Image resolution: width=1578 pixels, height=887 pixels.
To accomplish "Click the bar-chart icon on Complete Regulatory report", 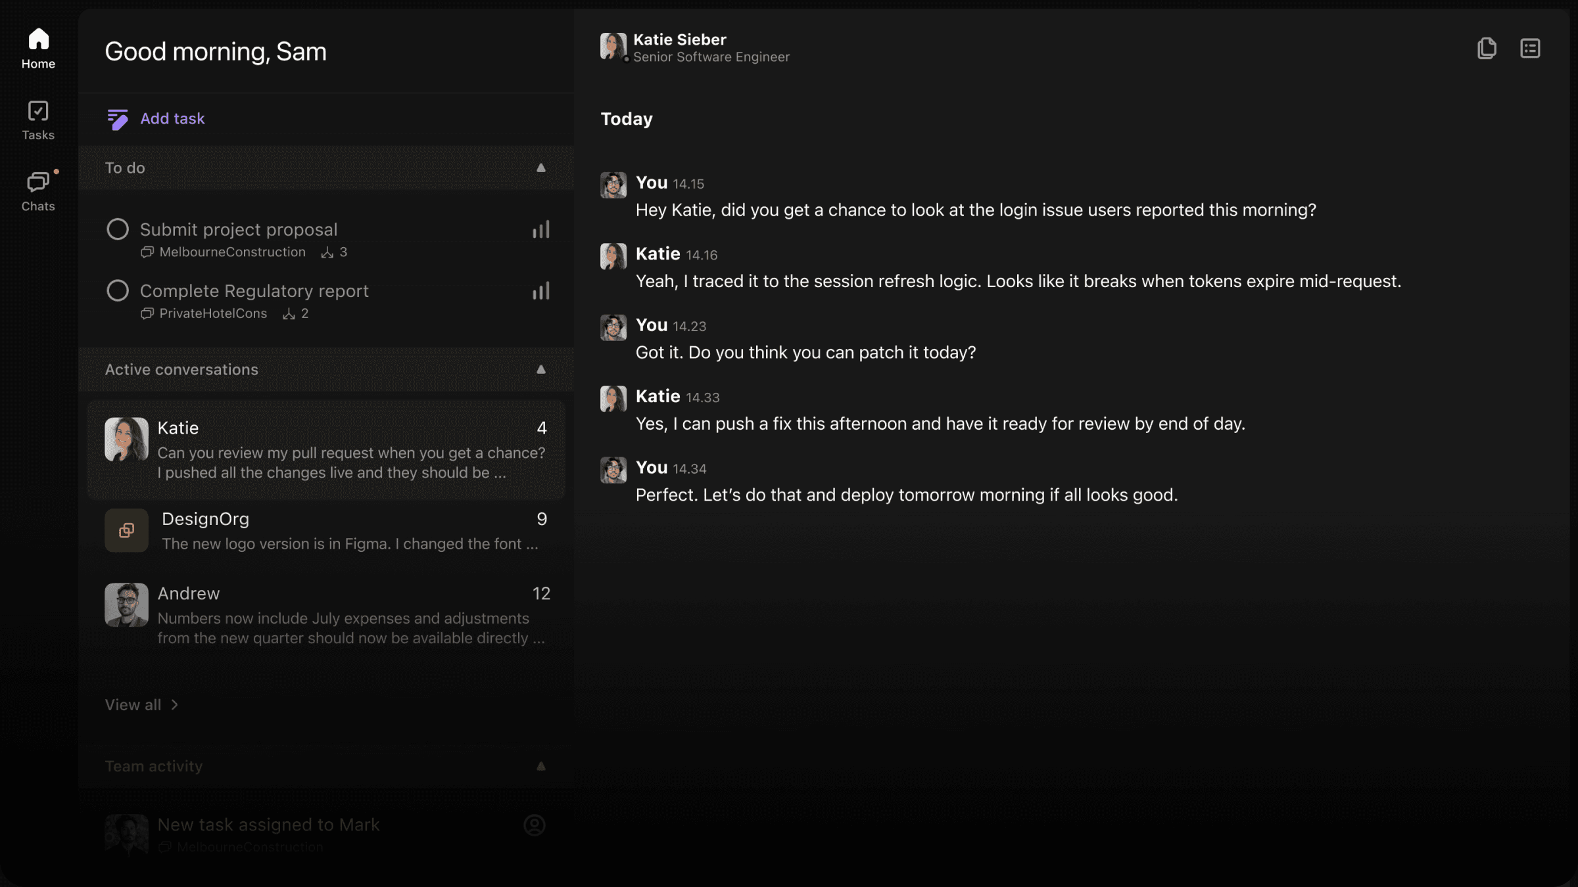I will tap(540, 290).
